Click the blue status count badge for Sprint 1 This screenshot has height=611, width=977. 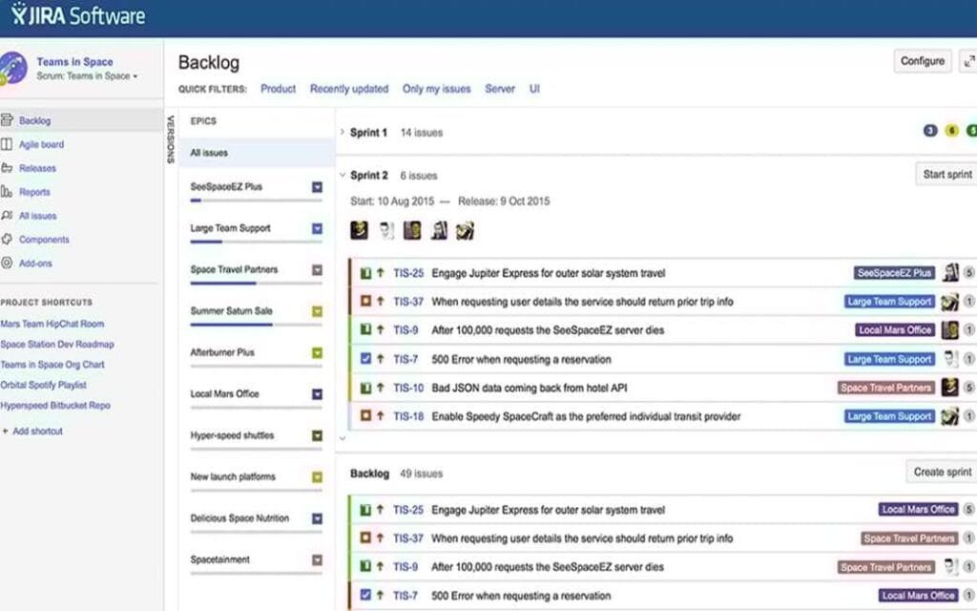930,130
